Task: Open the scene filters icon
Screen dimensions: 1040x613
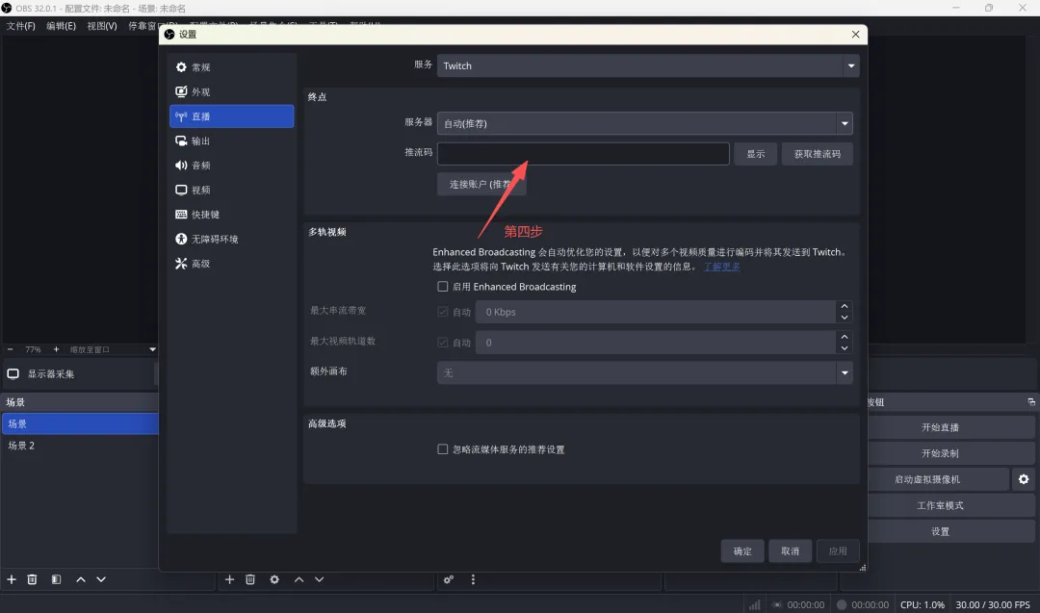Action: (57, 579)
